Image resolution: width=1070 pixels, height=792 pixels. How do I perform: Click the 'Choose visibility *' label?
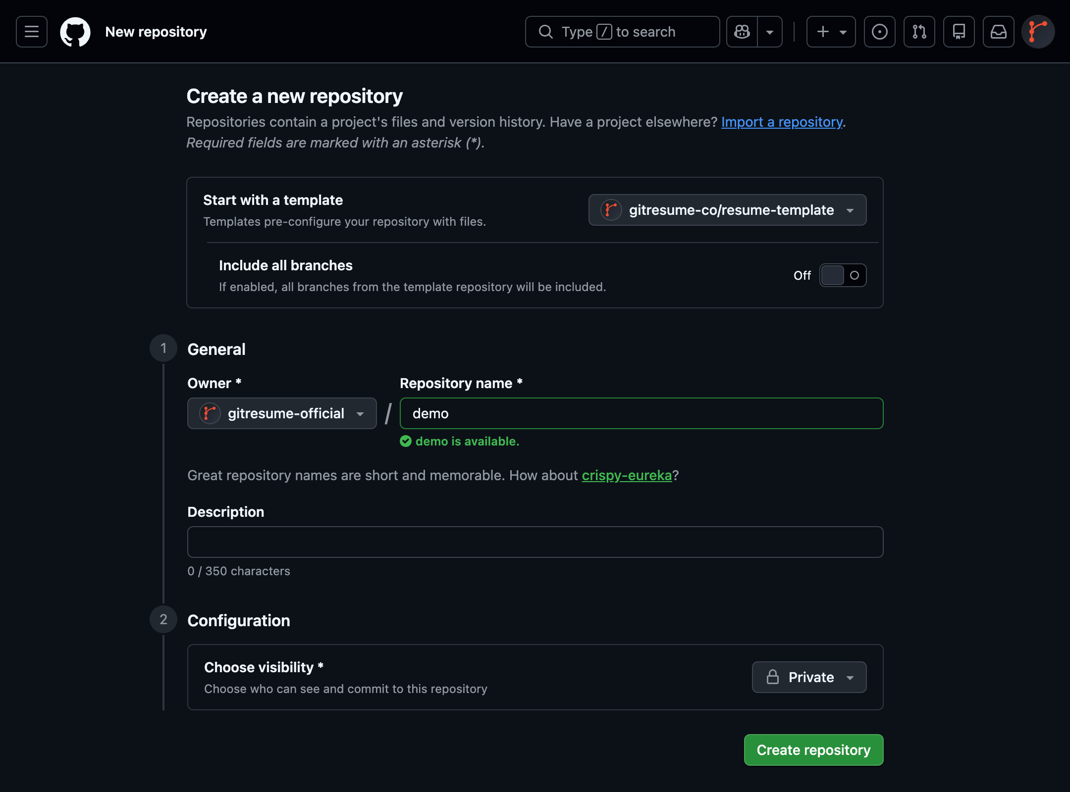264,667
